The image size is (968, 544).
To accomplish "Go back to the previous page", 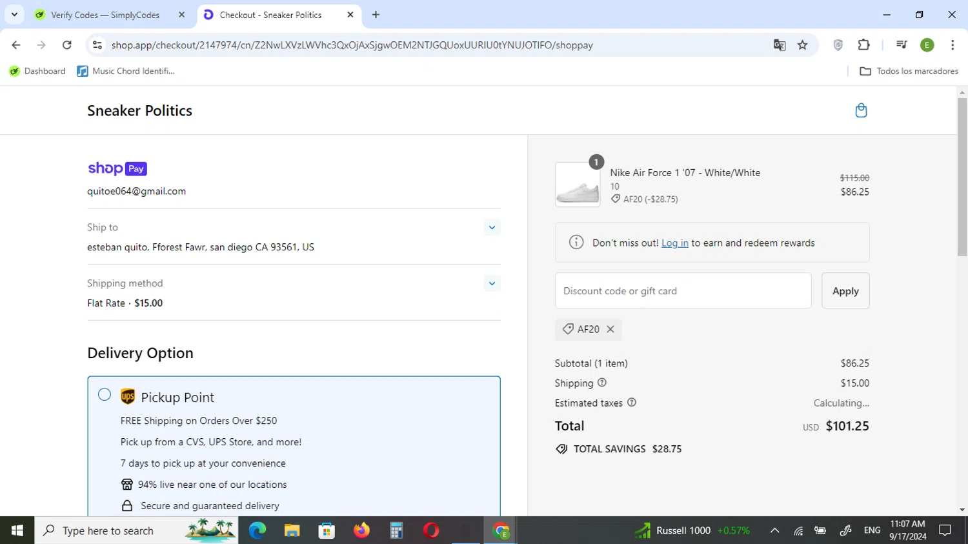I will [16, 45].
